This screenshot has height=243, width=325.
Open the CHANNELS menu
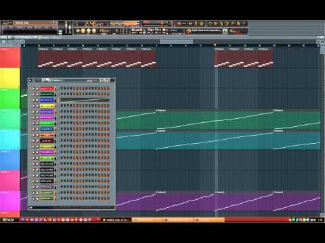point(20,28)
